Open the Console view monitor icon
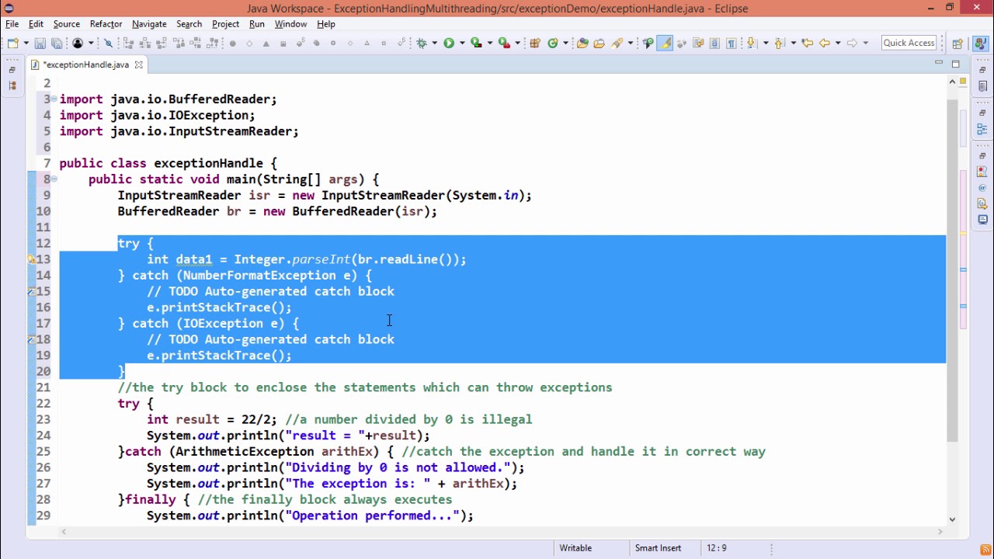994x559 pixels. [982, 220]
